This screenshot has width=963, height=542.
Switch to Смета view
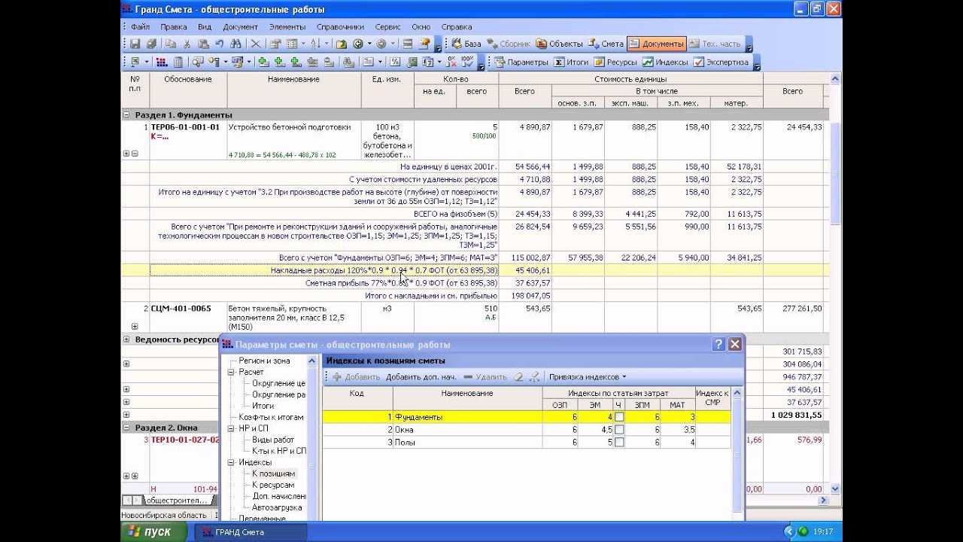(x=606, y=44)
